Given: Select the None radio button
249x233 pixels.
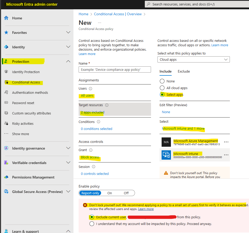Looking at the screenshot, I should [162, 81].
